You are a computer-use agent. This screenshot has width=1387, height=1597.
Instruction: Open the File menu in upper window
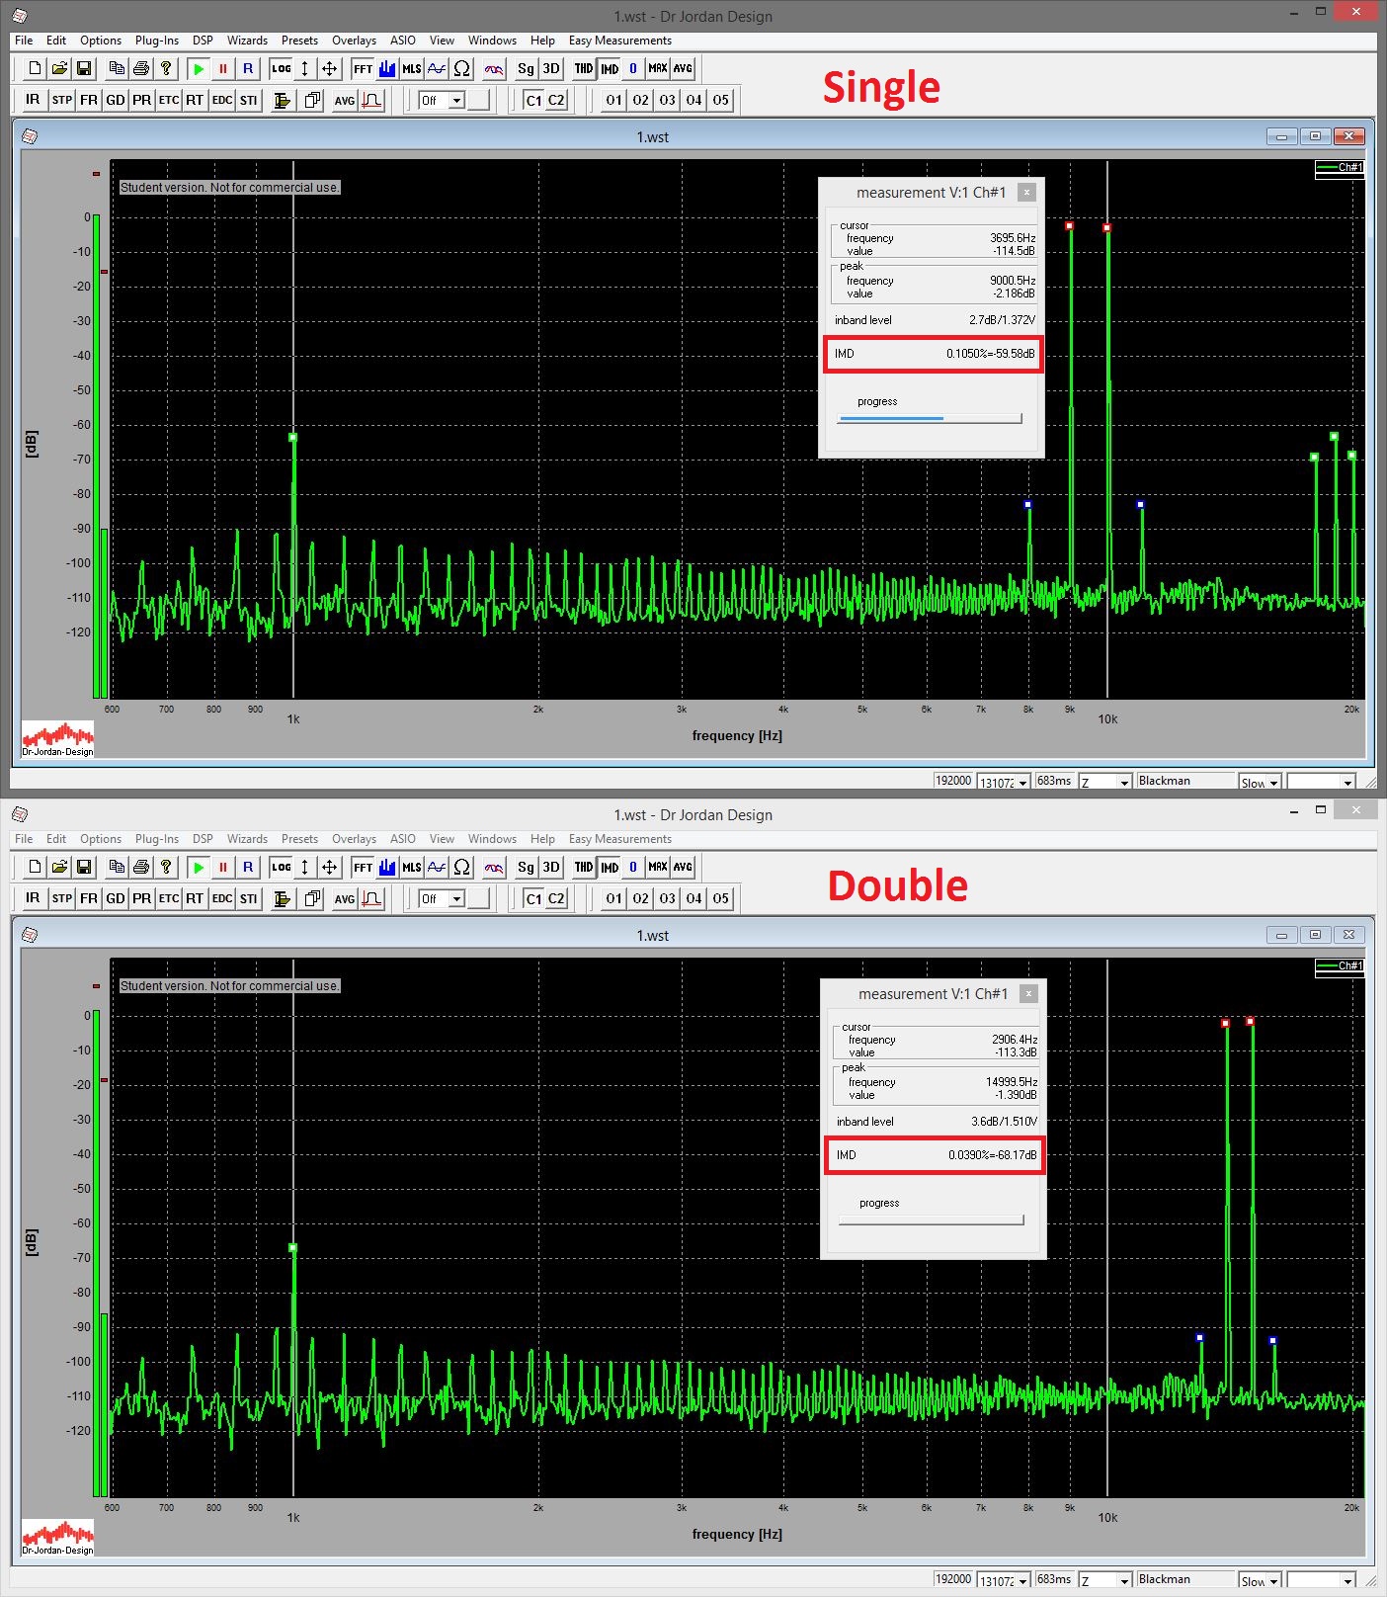point(24,41)
